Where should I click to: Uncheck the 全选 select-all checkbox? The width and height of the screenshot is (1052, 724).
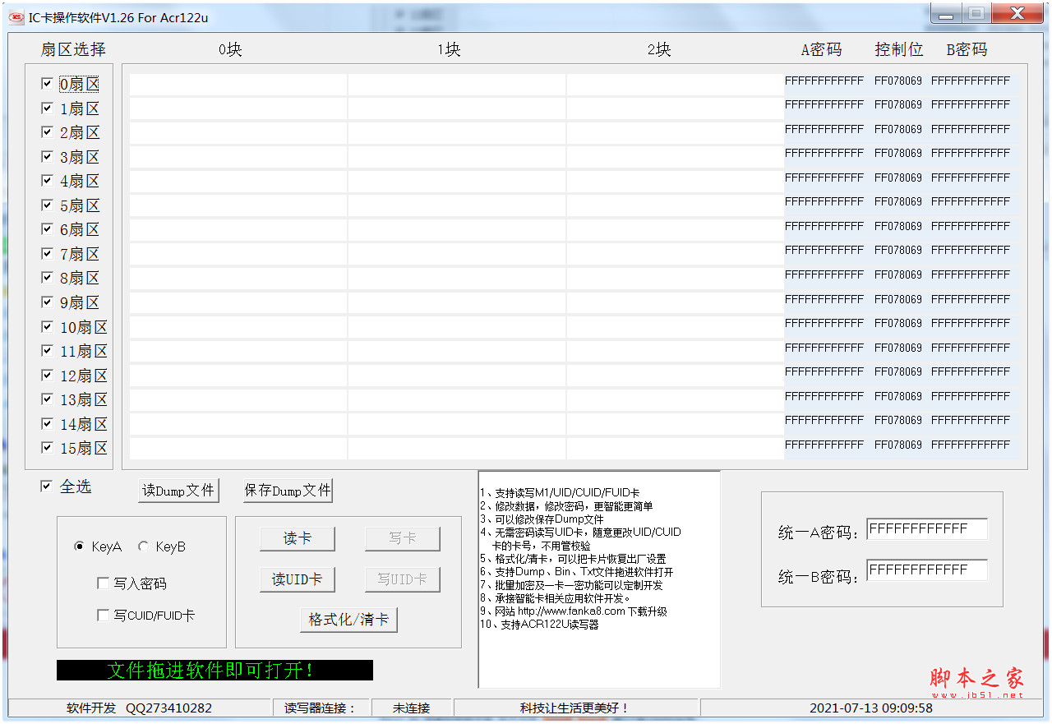coord(47,487)
